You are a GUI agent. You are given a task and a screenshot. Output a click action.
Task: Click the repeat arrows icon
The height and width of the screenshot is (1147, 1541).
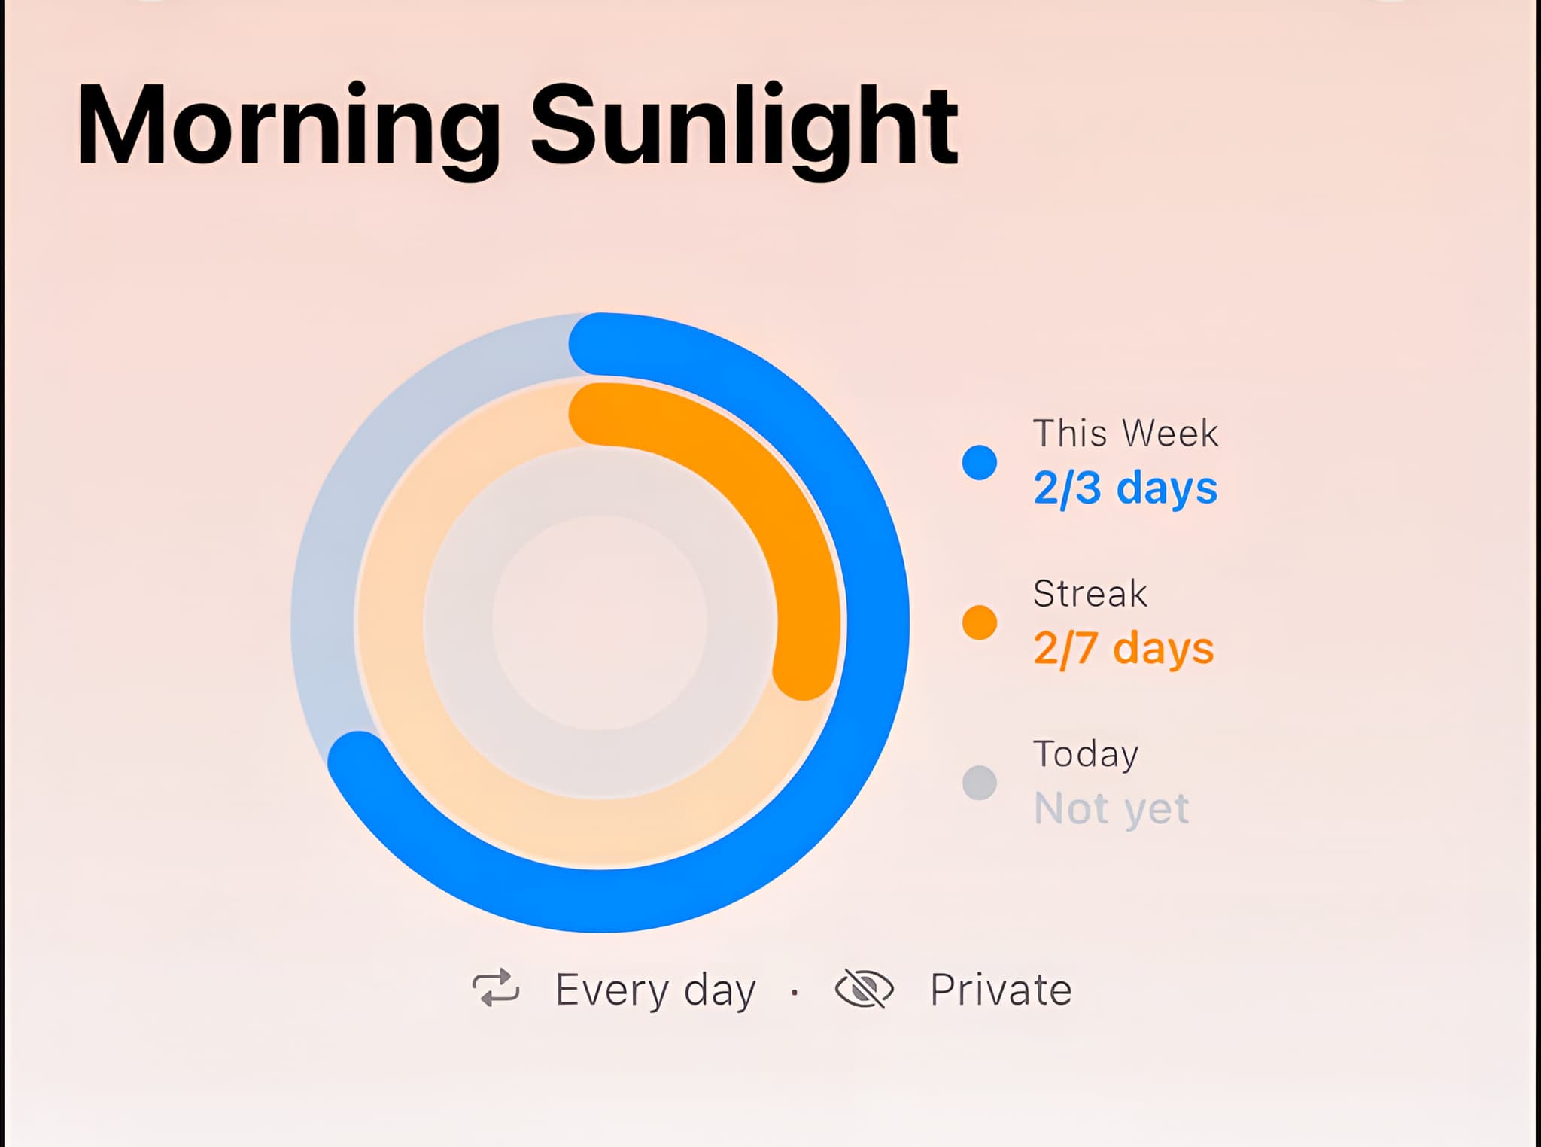(x=496, y=988)
